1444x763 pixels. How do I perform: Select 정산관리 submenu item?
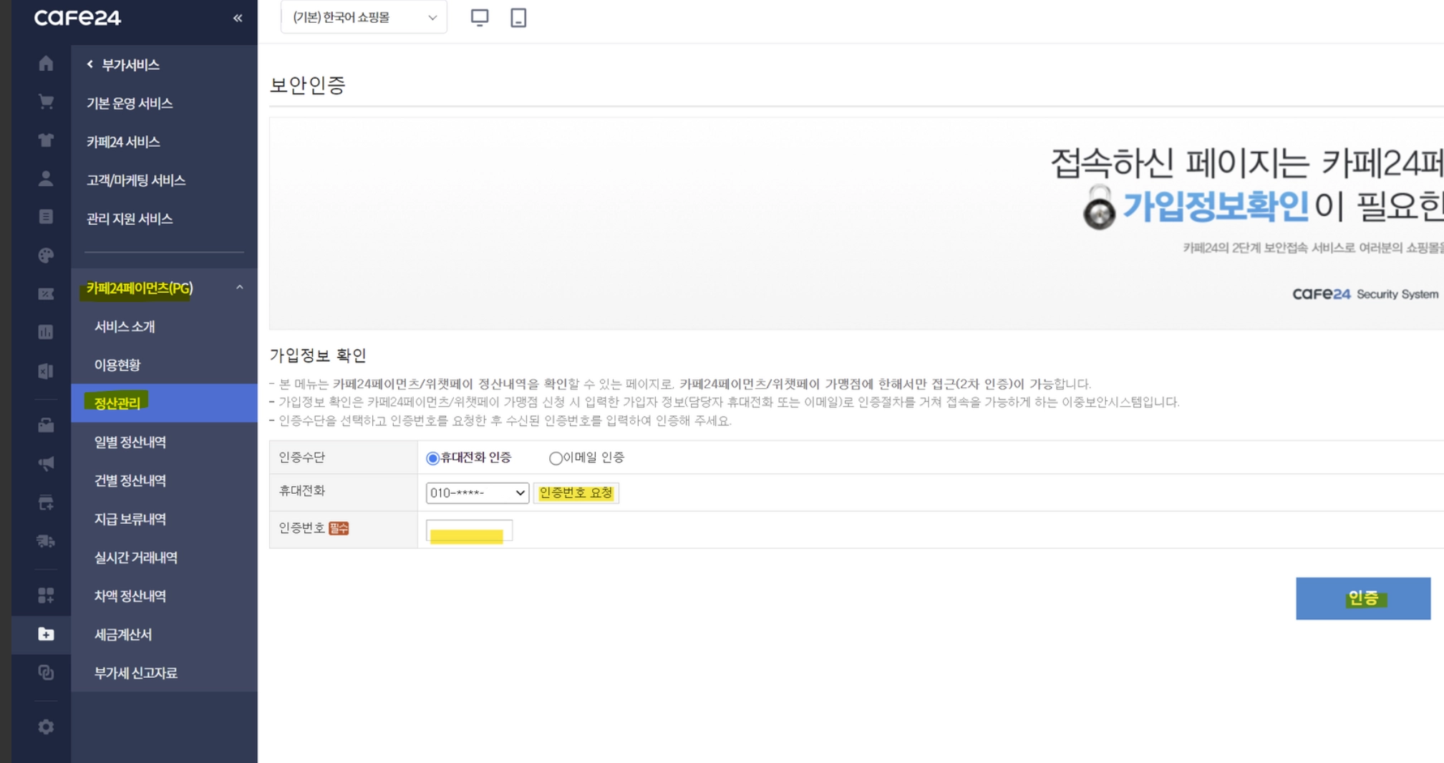[164, 403]
